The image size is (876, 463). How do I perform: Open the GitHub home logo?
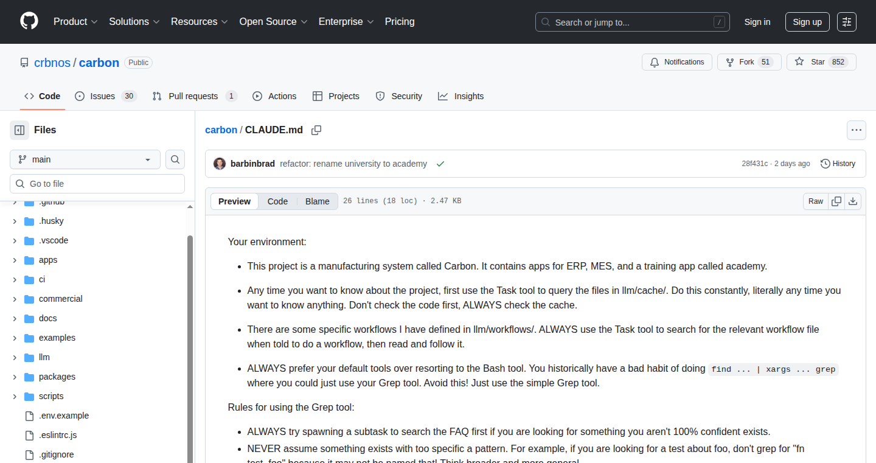[29, 21]
